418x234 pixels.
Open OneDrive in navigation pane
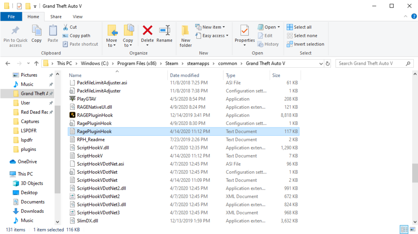click(x=27, y=162)
